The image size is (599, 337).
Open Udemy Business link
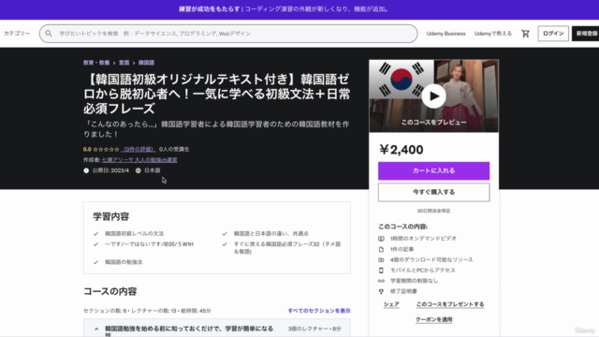click(446, 34)
